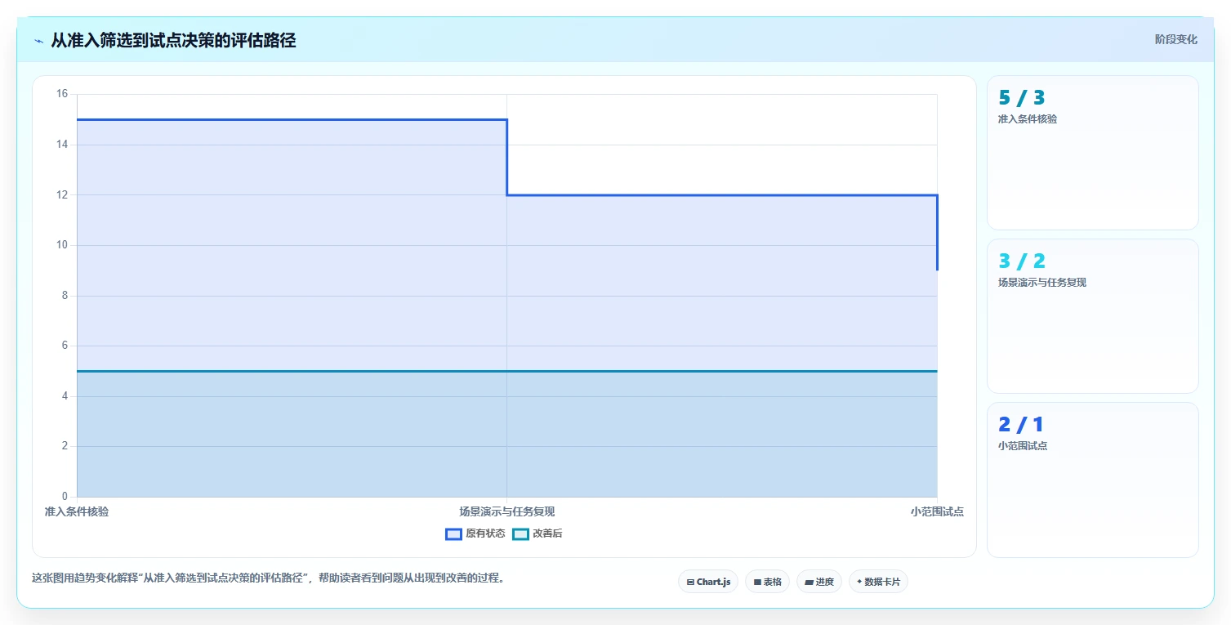Click the 进度 tag icon
The image size is (1231, 625).
tap(809, 582)
